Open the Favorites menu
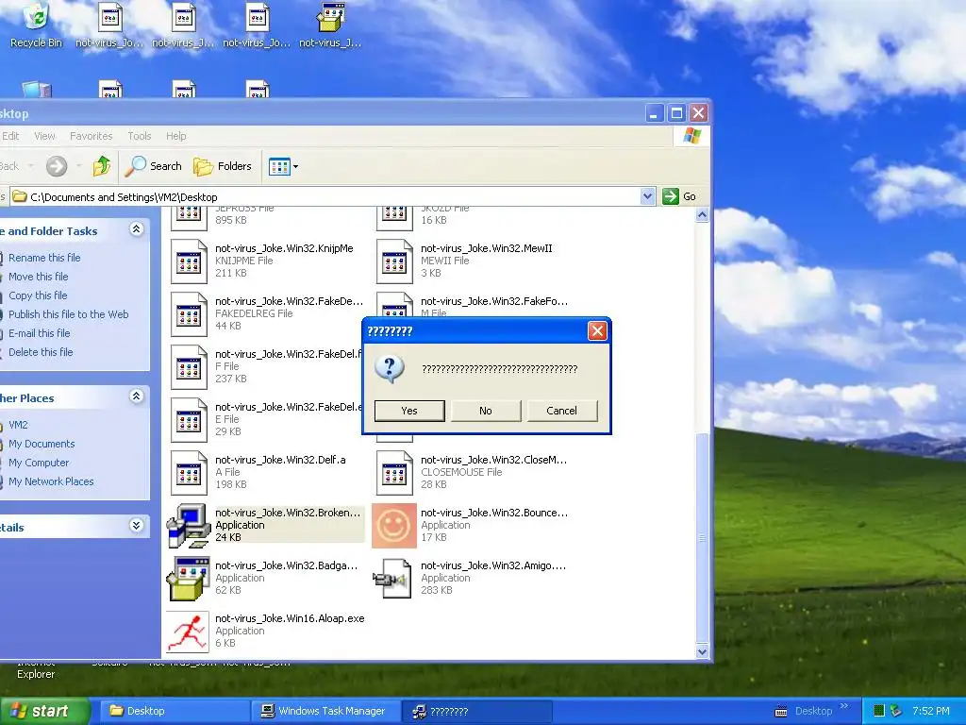The height and width of the screenshot is (725, 966). pos(92,136)
